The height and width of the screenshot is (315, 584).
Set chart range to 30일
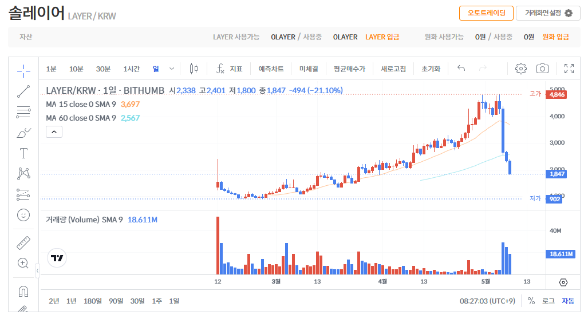click(137, 301)
